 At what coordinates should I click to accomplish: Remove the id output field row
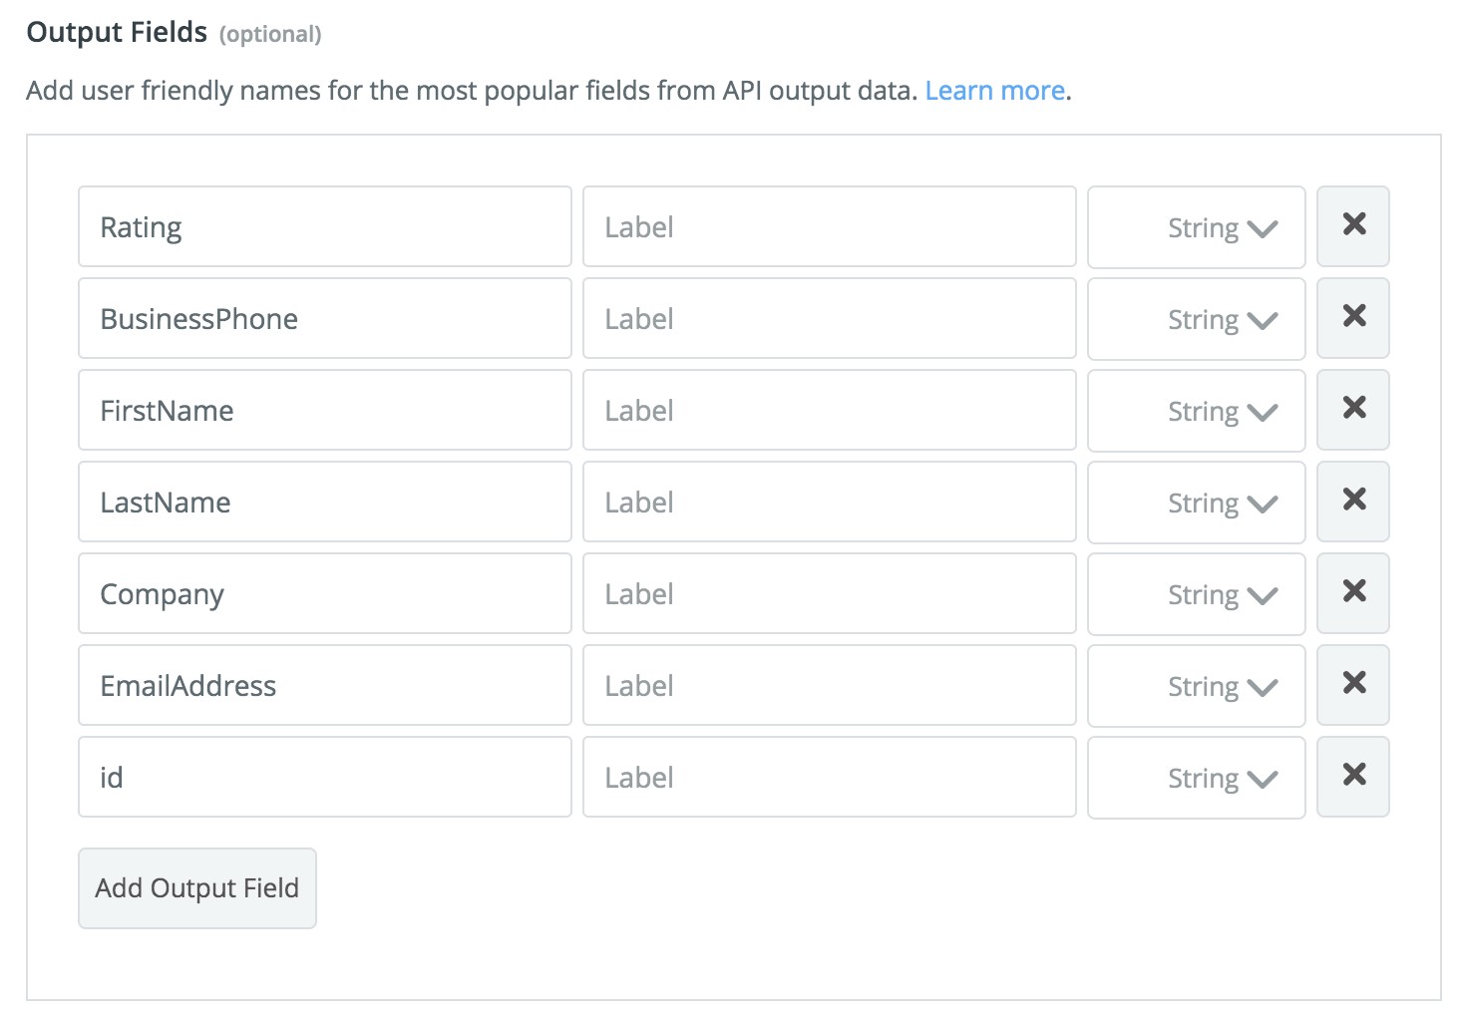(x=1352, y=777)
